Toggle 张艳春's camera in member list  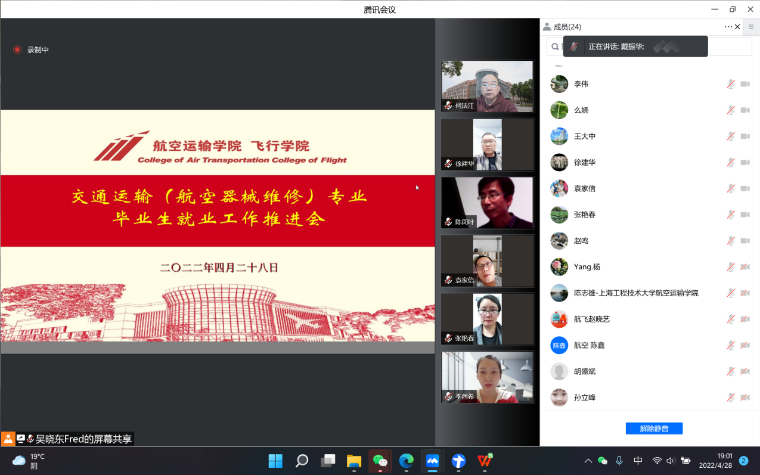pos(745,215)
